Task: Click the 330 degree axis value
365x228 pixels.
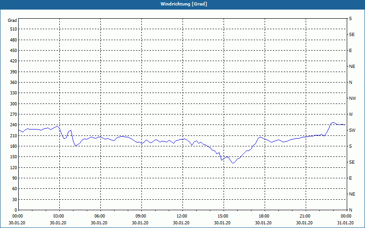Action: [14, 93]
